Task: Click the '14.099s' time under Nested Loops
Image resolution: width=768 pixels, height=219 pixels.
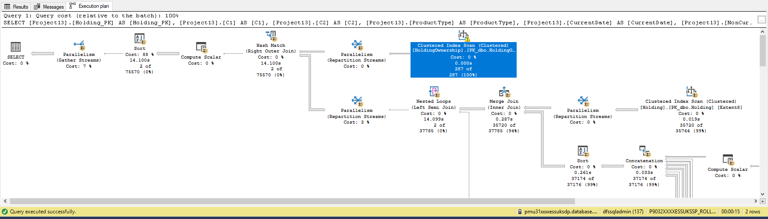Action: (x=434, y=119)
